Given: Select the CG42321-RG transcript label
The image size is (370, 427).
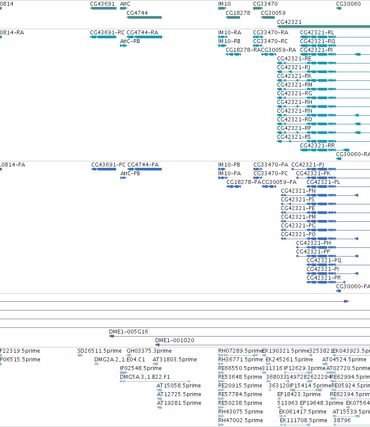Looking at the screenshot, I should coord(295,93).
